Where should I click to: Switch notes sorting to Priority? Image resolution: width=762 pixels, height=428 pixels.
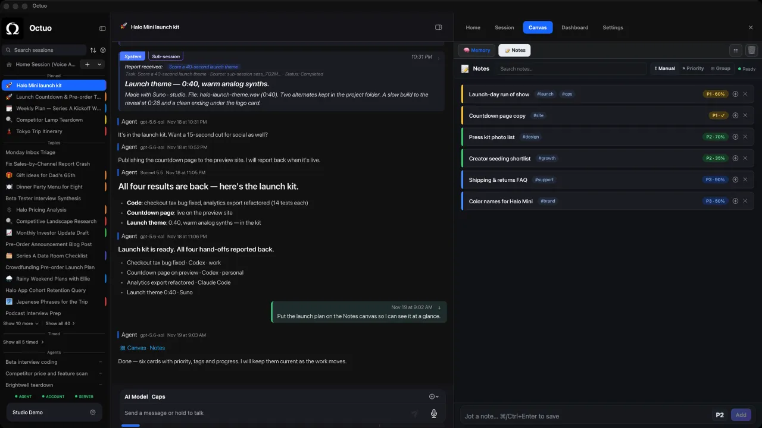693,68
